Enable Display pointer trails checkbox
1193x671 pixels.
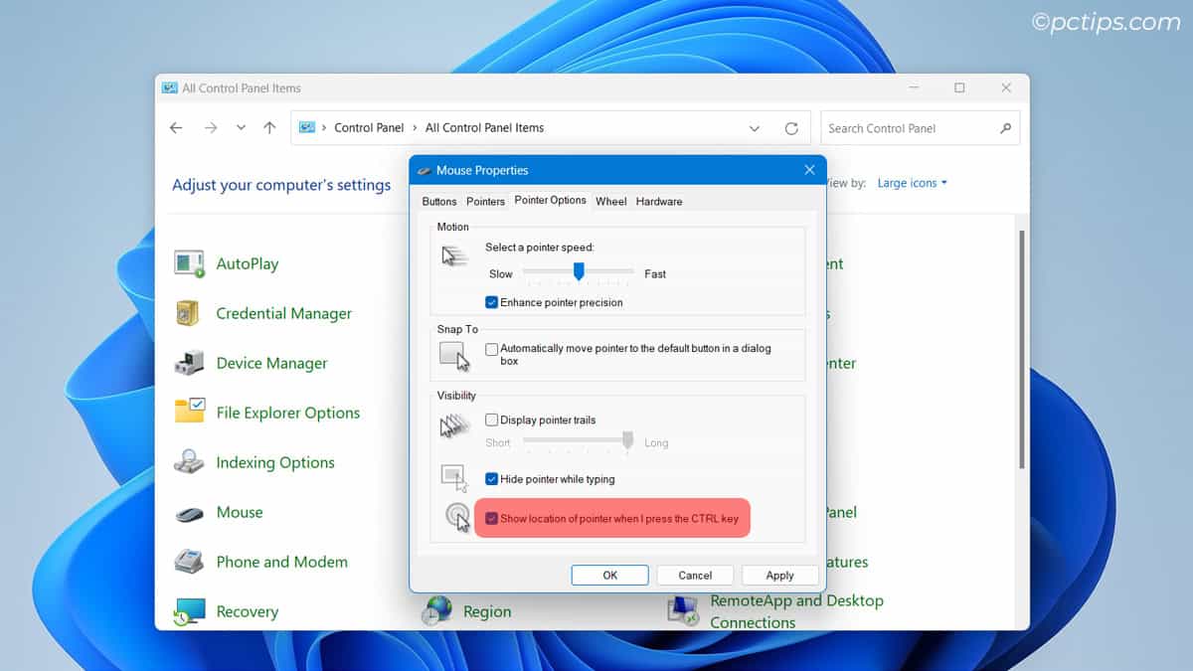coord(491,420)
